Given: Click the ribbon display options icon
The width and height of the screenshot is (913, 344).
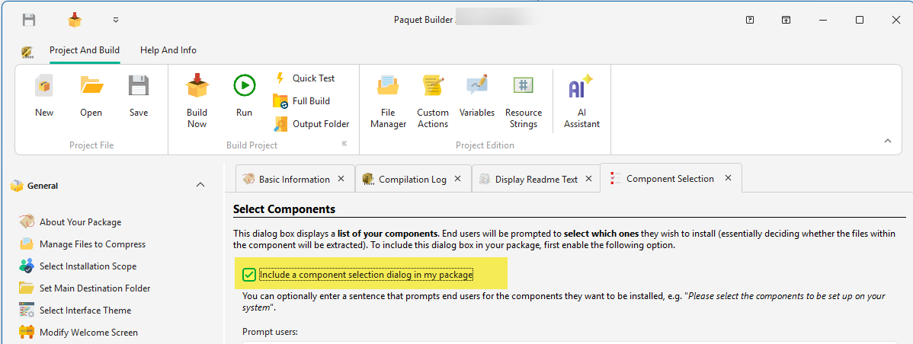Looking at the screenshot, I should click(x=786, y=20).
